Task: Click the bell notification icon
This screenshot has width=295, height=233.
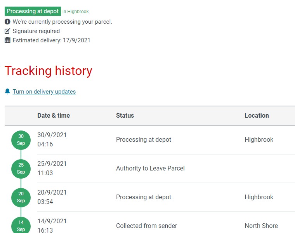Action: (7, 92)
